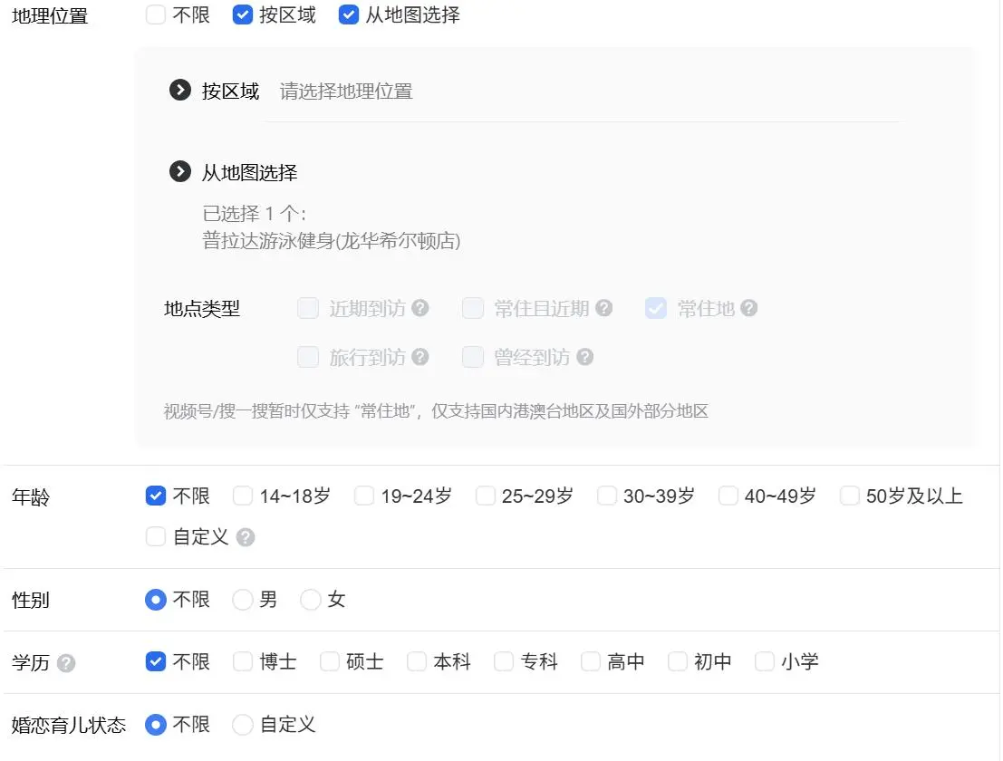Click the help icon next to 近期到访
Screen dimensions: 1003x761
pyautogui.click(x=420, y=308)
